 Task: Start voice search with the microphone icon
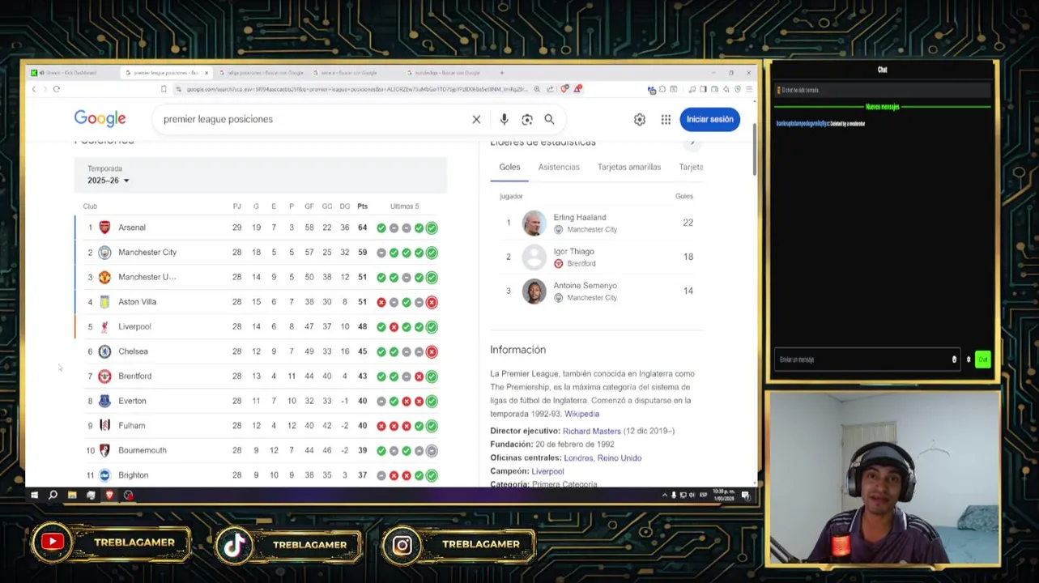coord(504,119)
